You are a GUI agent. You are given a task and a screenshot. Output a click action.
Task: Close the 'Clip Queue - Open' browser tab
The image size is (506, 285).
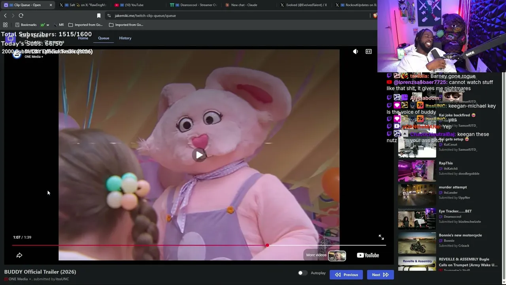coord(51,5)
